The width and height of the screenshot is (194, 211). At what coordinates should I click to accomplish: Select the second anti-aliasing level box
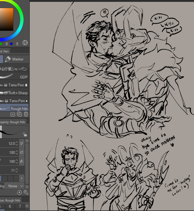click(x=4, y=178)
